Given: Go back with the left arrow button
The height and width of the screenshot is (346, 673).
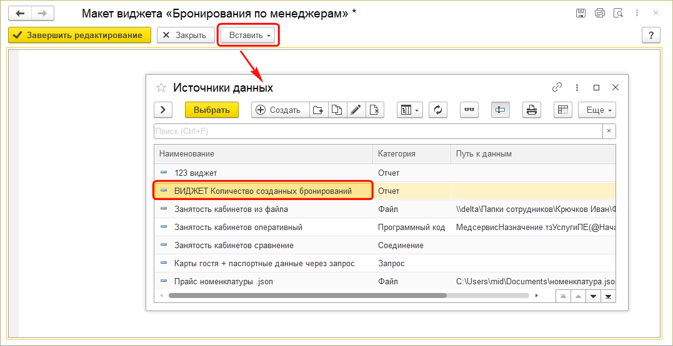Looking at the screenshot, I should coord(20,13).
